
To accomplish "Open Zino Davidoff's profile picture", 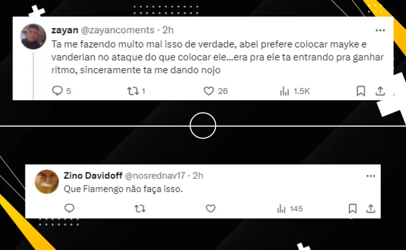I will [x=47, y=181].
